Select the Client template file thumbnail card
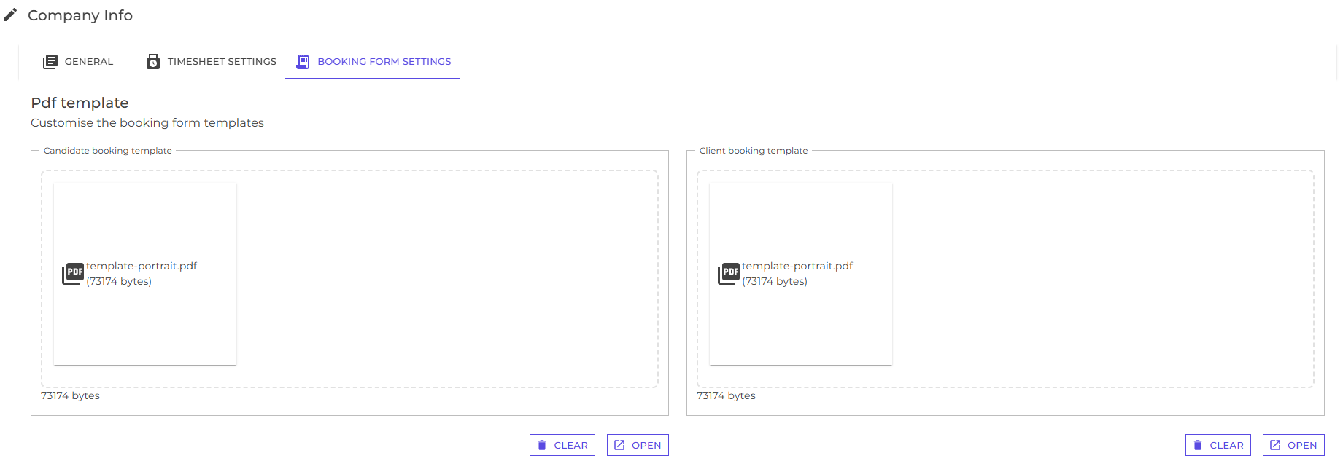This screenshot has width=1343, height=469. (801, 274)
